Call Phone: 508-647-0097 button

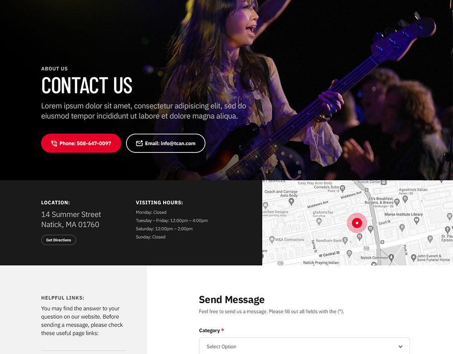[x=81, y=143]
